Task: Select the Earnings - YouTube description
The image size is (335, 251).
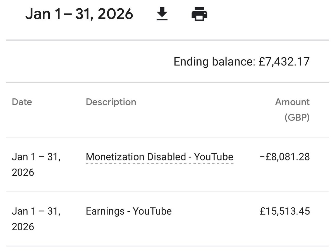Action: pos(129,211)
